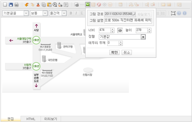
Task: Click the Paste clipboard icon
Action: tap(49, 5)
